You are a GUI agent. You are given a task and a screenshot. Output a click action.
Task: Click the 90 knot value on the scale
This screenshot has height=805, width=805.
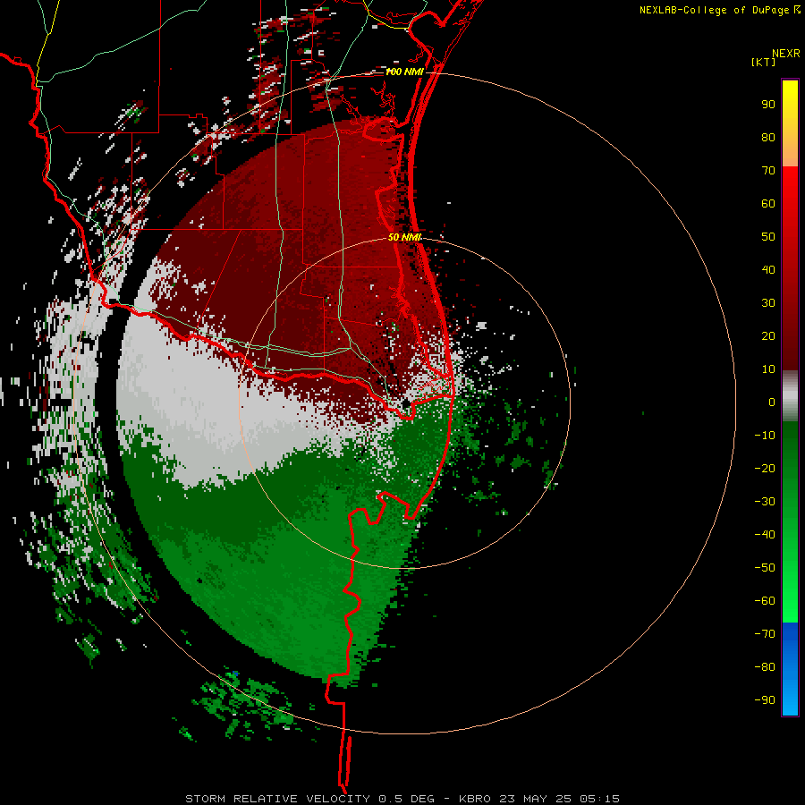tap(768, 105)
